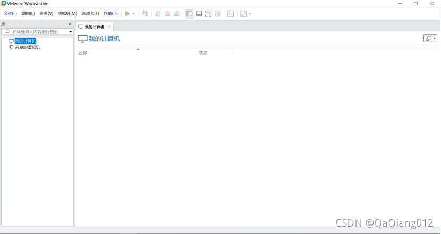The image size is (441, 234).
Task: Open the stretch display dropdown arrow
Action: click(x=250, y=14)
